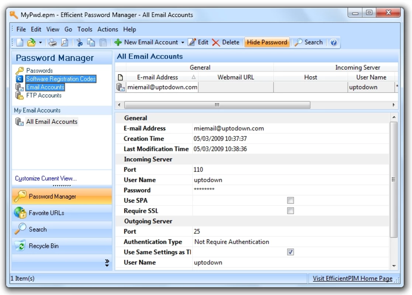The height and width of the screenshot is (295, 412).
Task: Click the User Name column header
Action: (x=371, y=77)
